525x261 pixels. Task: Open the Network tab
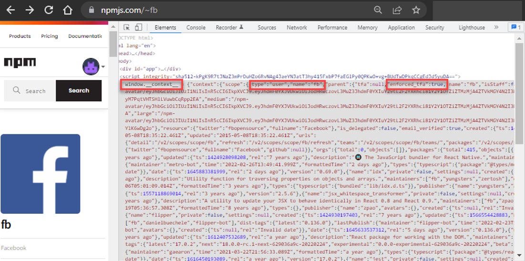click(x=297, y=28)
